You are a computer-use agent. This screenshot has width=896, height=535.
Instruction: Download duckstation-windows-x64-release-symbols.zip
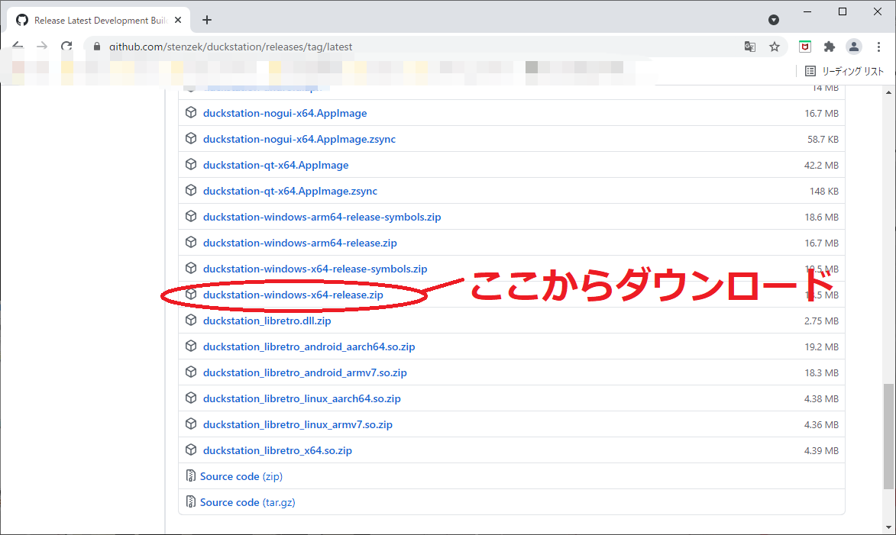point(315,269)
